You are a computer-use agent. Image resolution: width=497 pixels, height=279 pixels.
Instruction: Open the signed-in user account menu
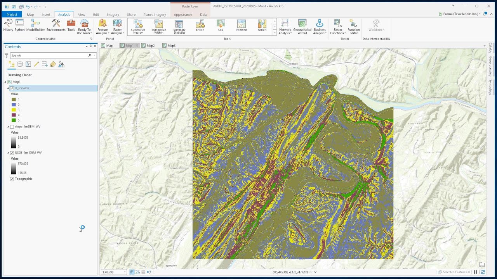point(461,14)
